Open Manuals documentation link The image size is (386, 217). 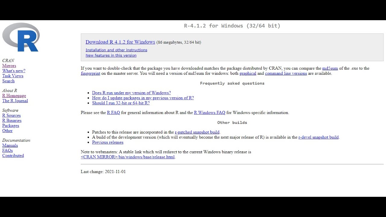tap(10, 146)
